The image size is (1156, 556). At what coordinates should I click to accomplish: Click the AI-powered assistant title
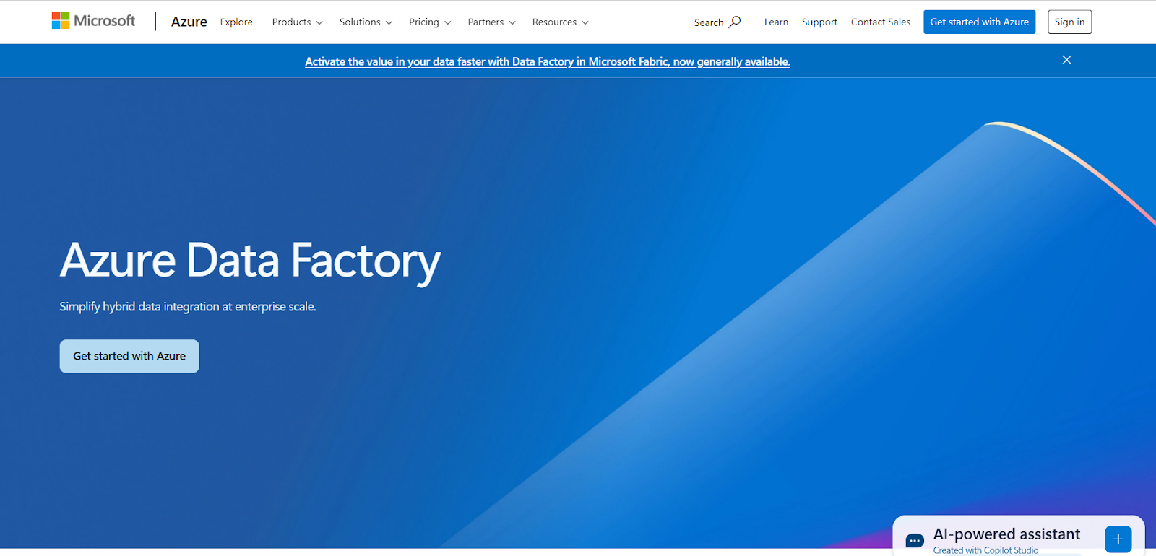tap(1006, 534)
